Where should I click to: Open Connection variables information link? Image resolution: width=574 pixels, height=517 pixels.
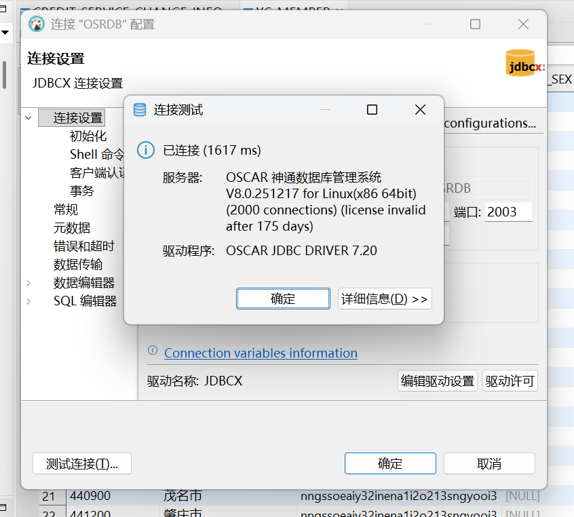261,353
